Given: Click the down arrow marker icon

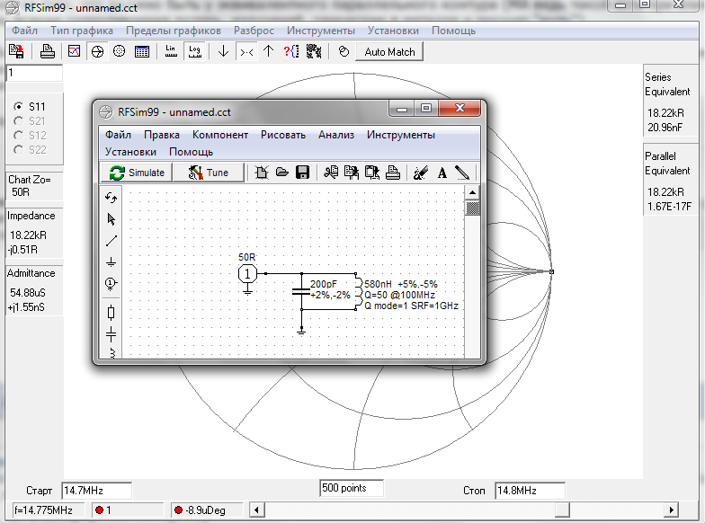Looking at the screenshot, I should pyautogui.click(x=223, y=52).
